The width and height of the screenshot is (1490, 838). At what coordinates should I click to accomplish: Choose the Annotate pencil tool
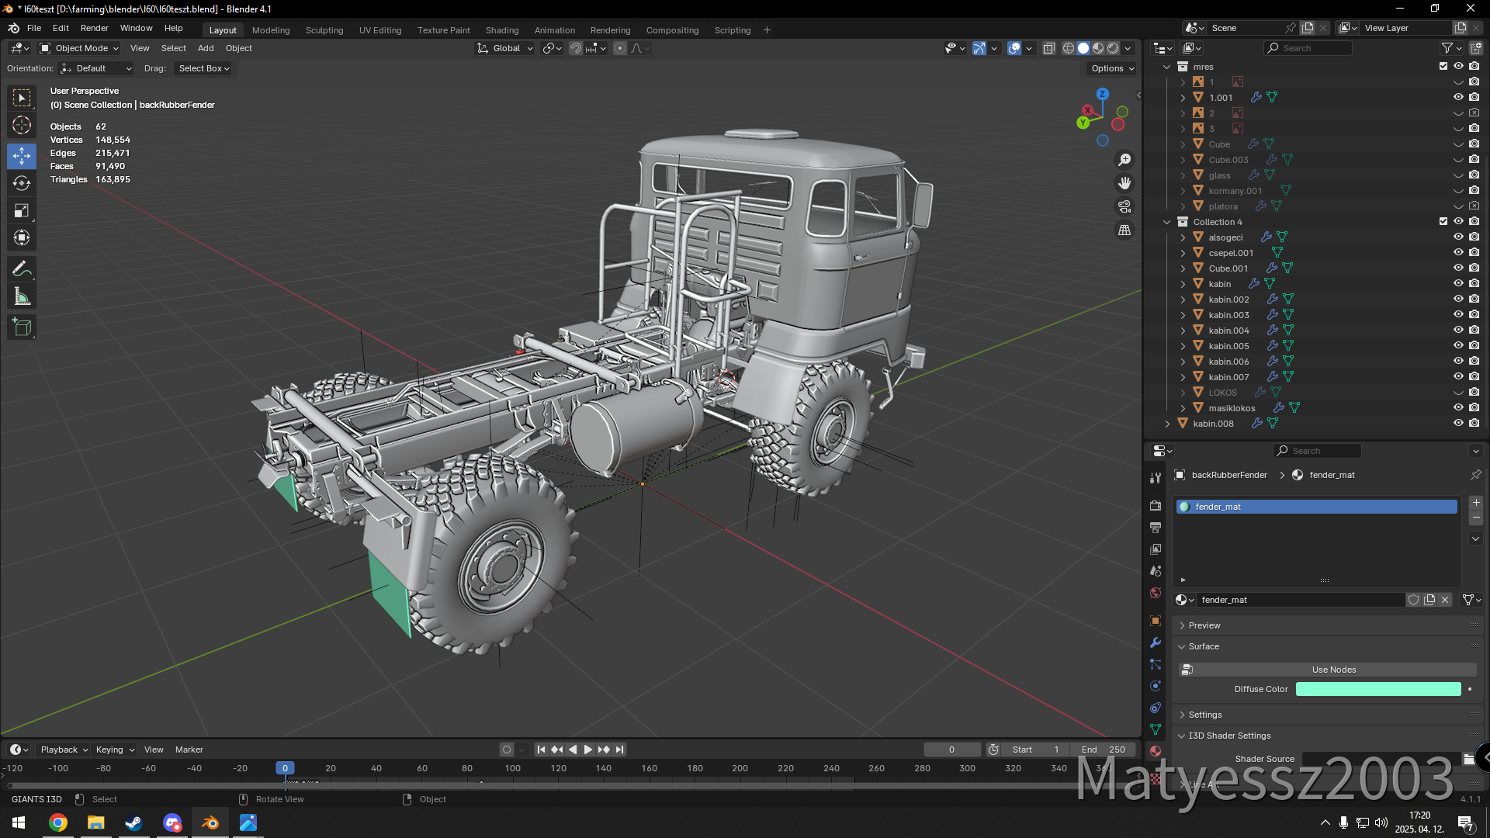point(22,269)
